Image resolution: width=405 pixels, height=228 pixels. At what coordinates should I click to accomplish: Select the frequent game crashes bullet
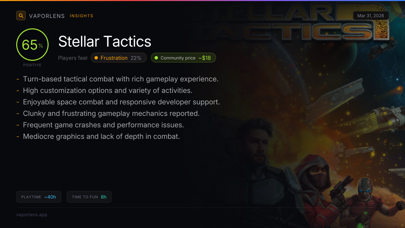point(103,125)
